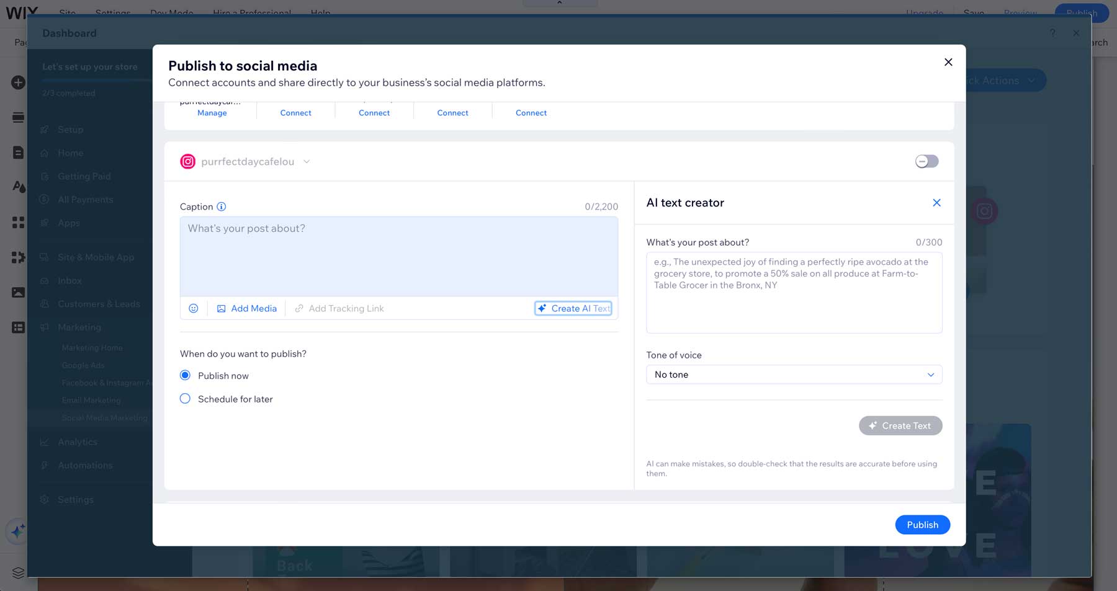Image resolution: width=1117 pixels, height=591 pixels.
Task: Close the Publish to social media dialog
Action: (x=948, y=62)
